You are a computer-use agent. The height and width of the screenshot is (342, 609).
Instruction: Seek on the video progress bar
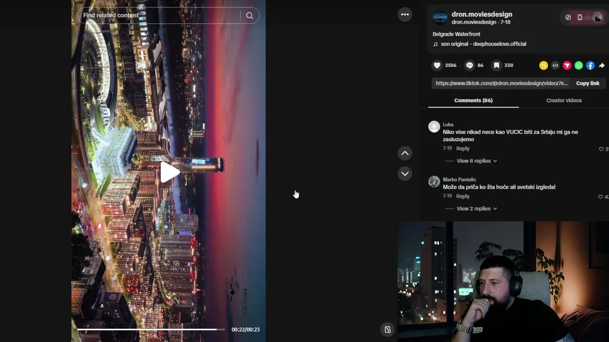tap(151, 329)
